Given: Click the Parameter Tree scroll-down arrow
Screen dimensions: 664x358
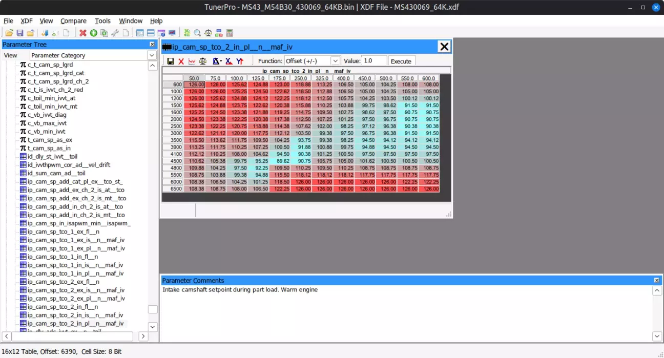Looking at the screenshot, I should pos(153,327).
